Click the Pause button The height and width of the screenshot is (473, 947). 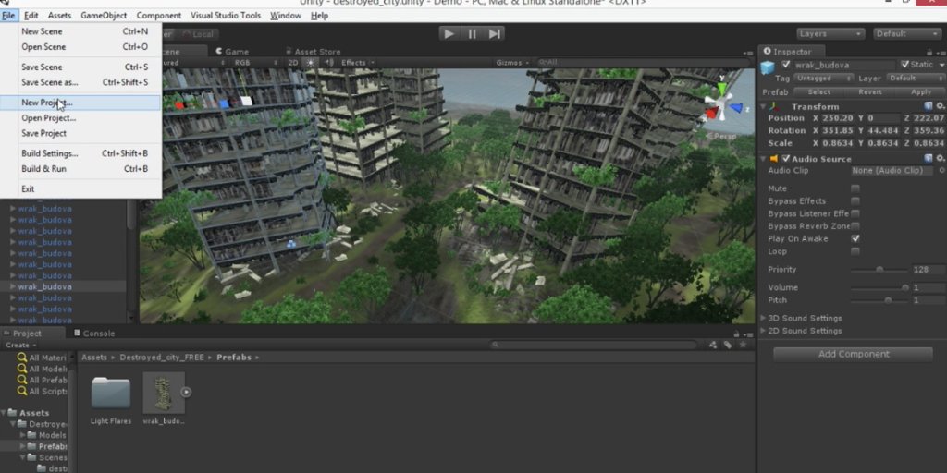click(x=473, y=34)
